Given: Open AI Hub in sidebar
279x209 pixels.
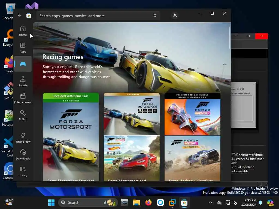Looking at the screenshot, I should pyautogui.click(x=23, y=115).
